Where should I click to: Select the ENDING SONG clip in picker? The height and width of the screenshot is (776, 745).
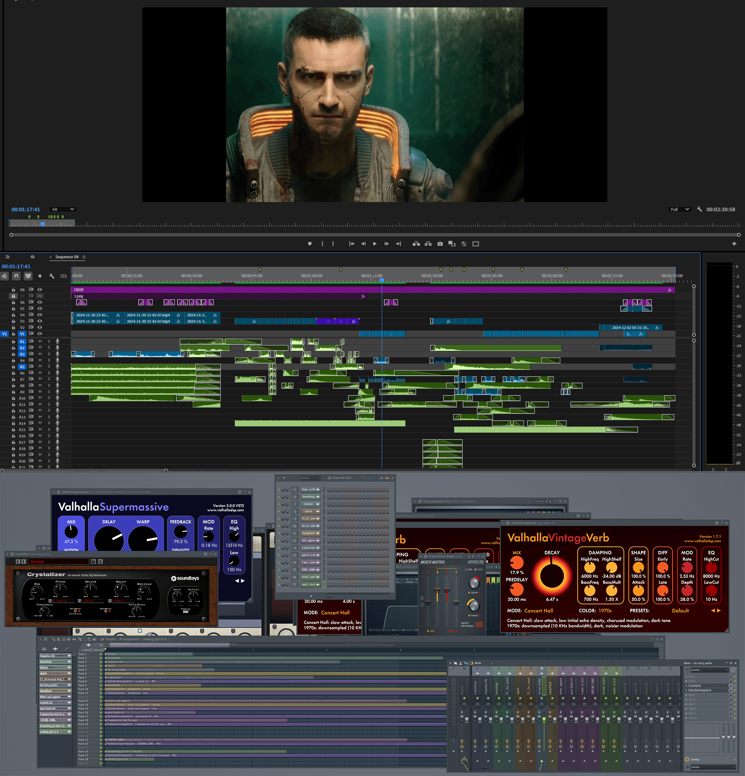[x=55, y=720]
